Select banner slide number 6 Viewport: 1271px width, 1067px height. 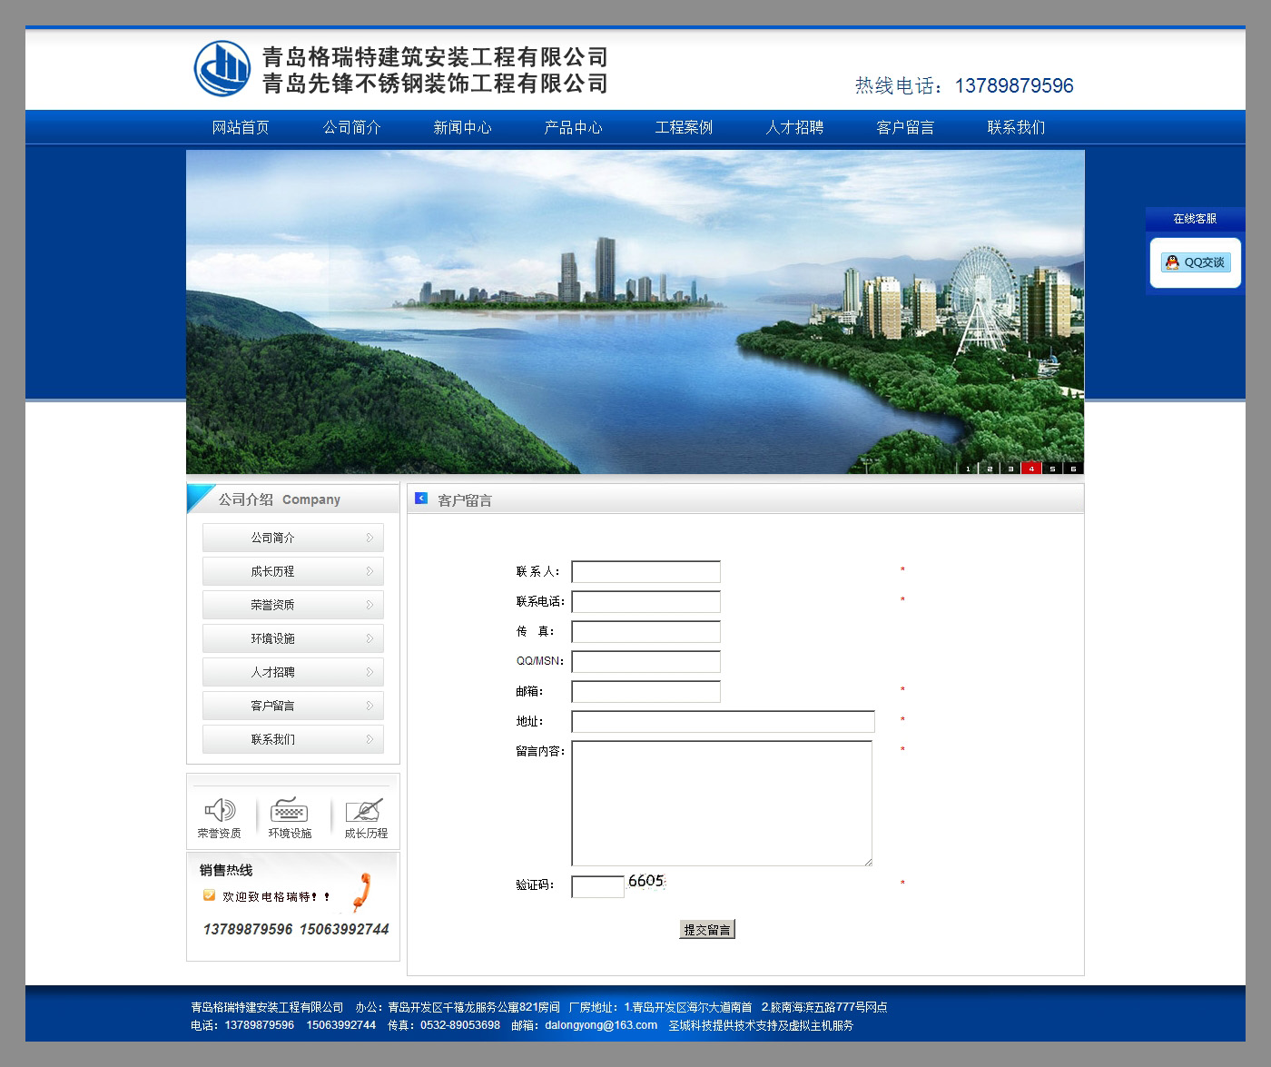[x=1072, y=469]
